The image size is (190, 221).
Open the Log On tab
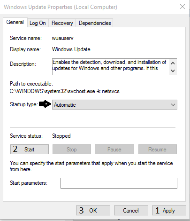pyautogui.click(x=38, y=23)
